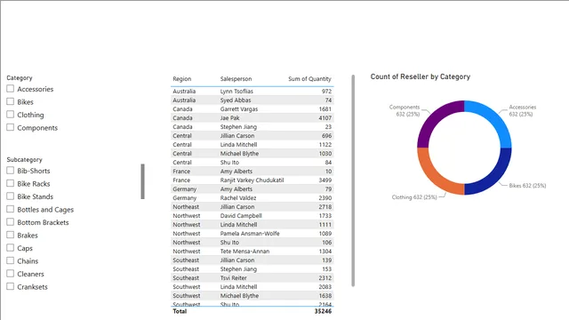Select the Rachel Valdez salesperson cell
569x320 pixels.
(x=238, y=197)
